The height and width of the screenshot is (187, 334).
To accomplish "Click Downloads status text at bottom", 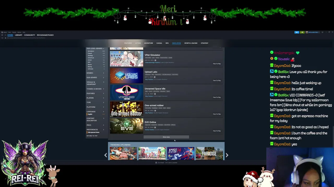I will click(168, 163).
